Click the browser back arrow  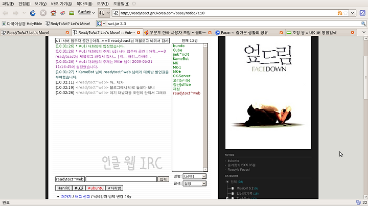[x=5, y=13]
